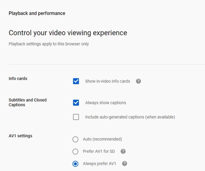Viewport: 205px width, 171px height.
Task: Click the 'Prefer AV1 for SD' option text
Action: [99, 152]
